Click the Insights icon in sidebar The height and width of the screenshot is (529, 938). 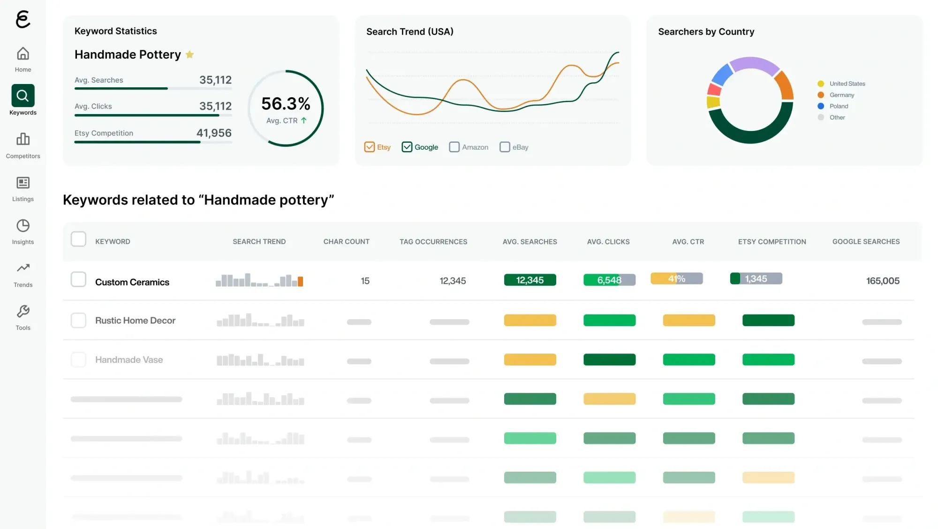23,226
